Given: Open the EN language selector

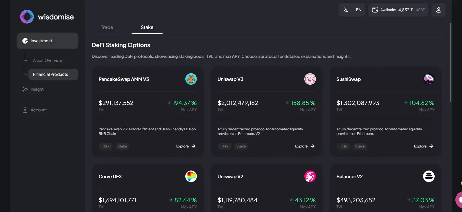Looking at the screenshot, I should click(359, 10).
